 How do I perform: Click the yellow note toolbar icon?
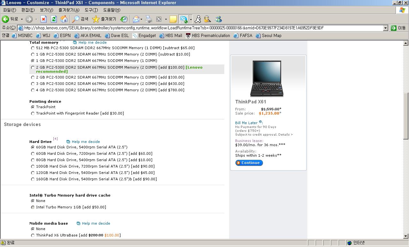pyautogui.click(x=173, y=19)
